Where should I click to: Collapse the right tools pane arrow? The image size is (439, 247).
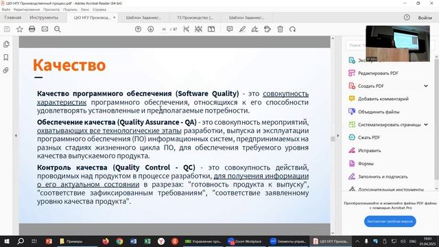click(x=338, y=136)
